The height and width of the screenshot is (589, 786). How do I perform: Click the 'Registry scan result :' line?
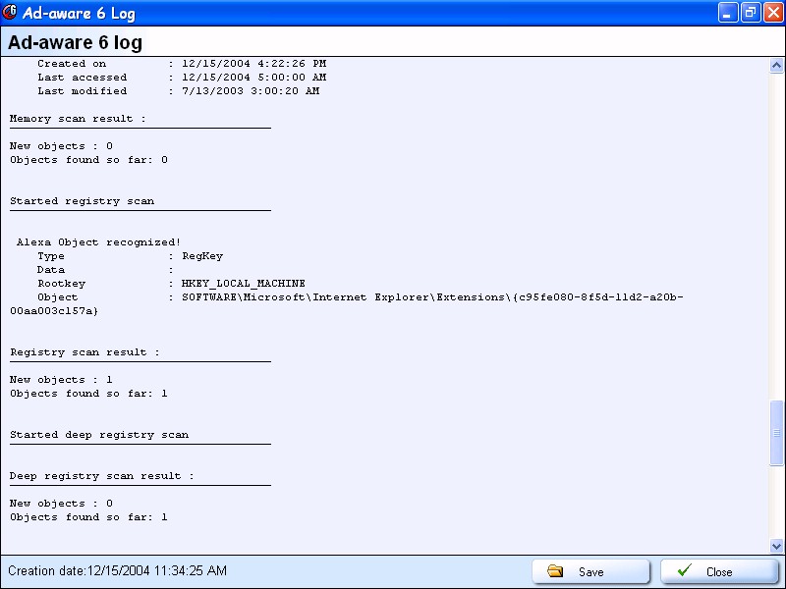point(84,352)
